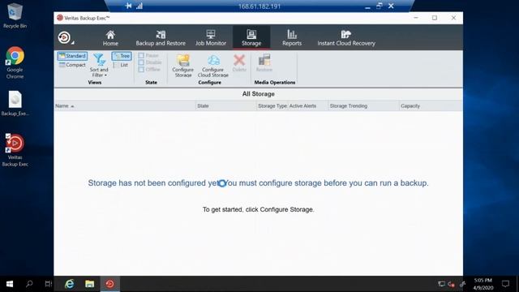Open the notification center icon
Viewport: 519px width, 292px height.
[x=505, y=284]
